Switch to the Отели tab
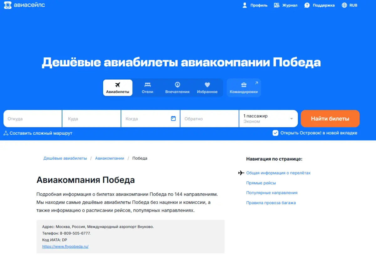 point(148,88)
